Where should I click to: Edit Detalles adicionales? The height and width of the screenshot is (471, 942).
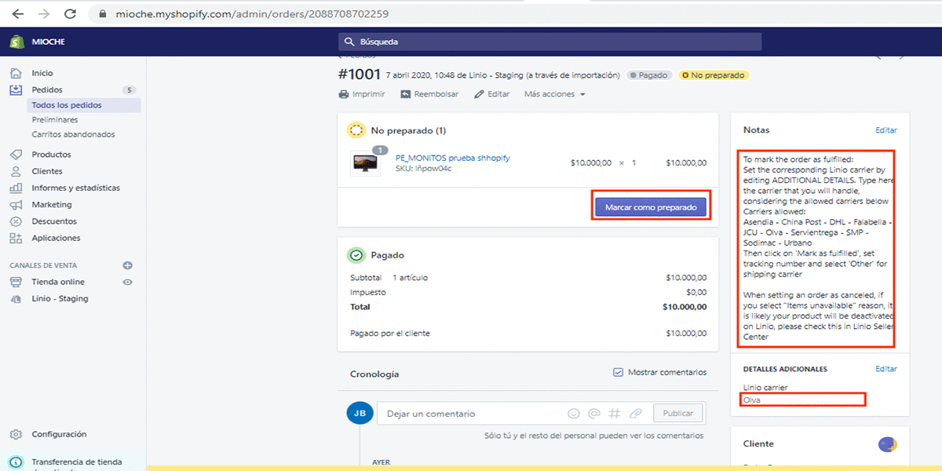point(886,369)
